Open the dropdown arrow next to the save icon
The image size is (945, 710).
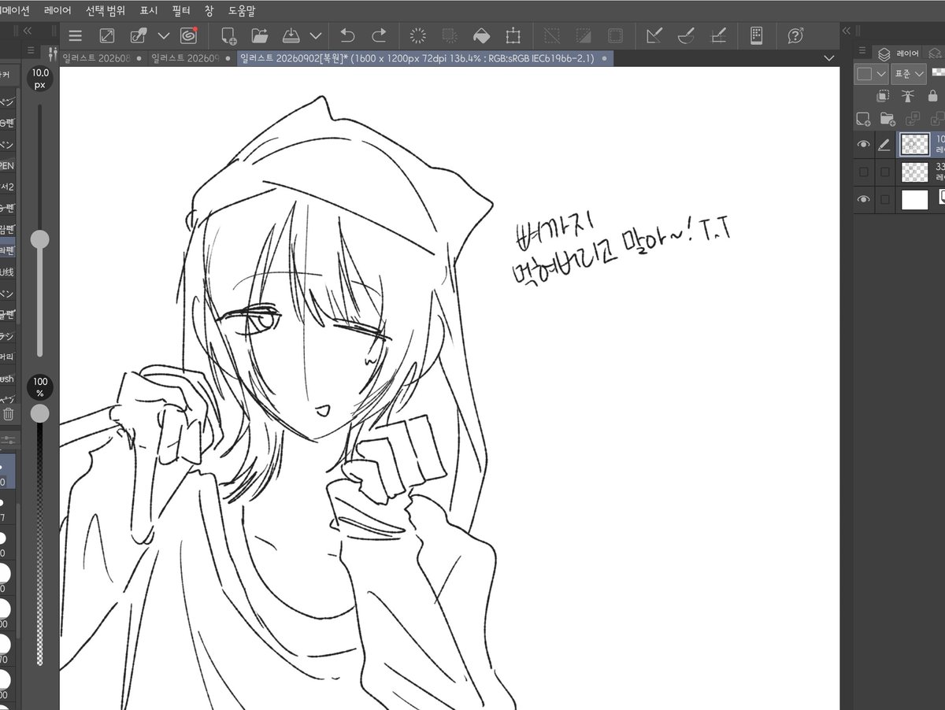316,35
